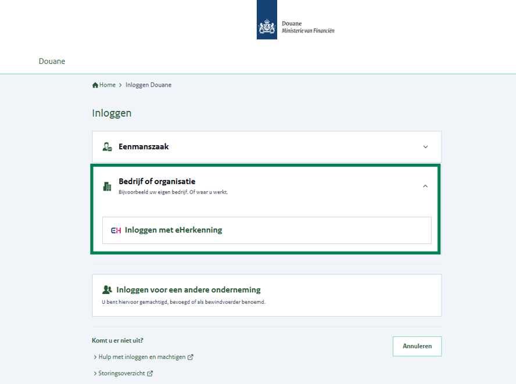Viewport: 516px width, 384px height.
Task: Click the Bedrijf of organisatie building icon
Action: (x=107, y=186)
